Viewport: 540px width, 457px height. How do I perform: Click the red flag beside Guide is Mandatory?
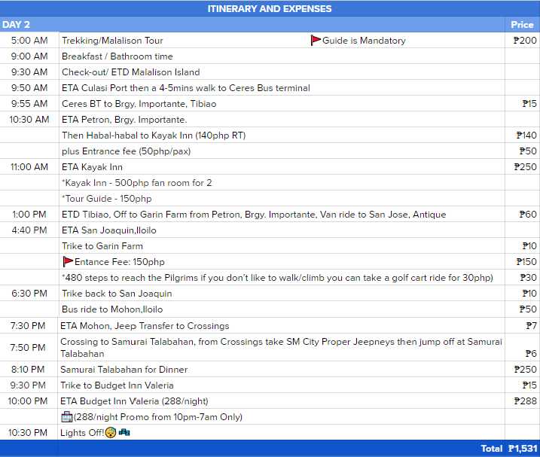pyautogui.click(x=316, y=41)
